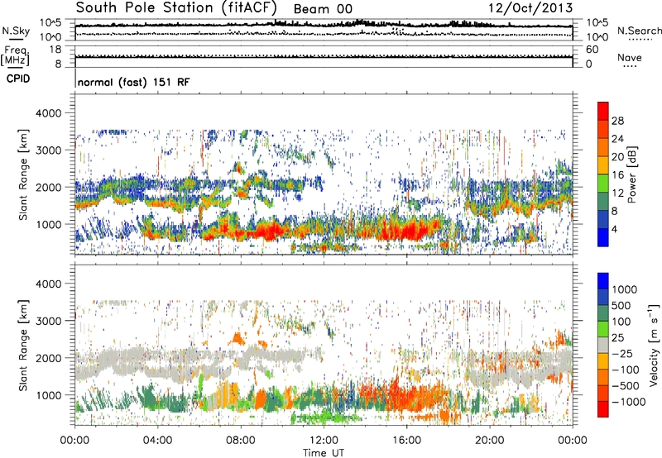
Task: Click the "3000" tick on the velocity panel axis
Action: click(49, 321)
